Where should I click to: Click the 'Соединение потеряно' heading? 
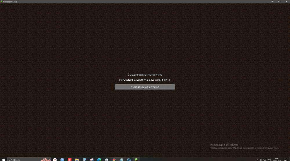(145, 75)
